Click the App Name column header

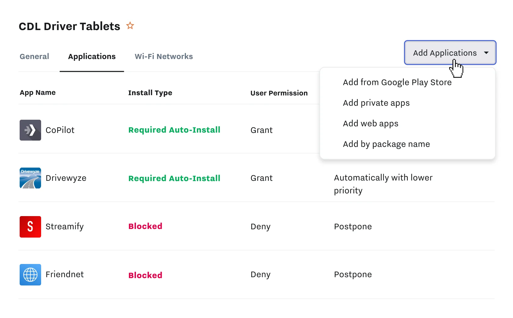coord(38,93)
